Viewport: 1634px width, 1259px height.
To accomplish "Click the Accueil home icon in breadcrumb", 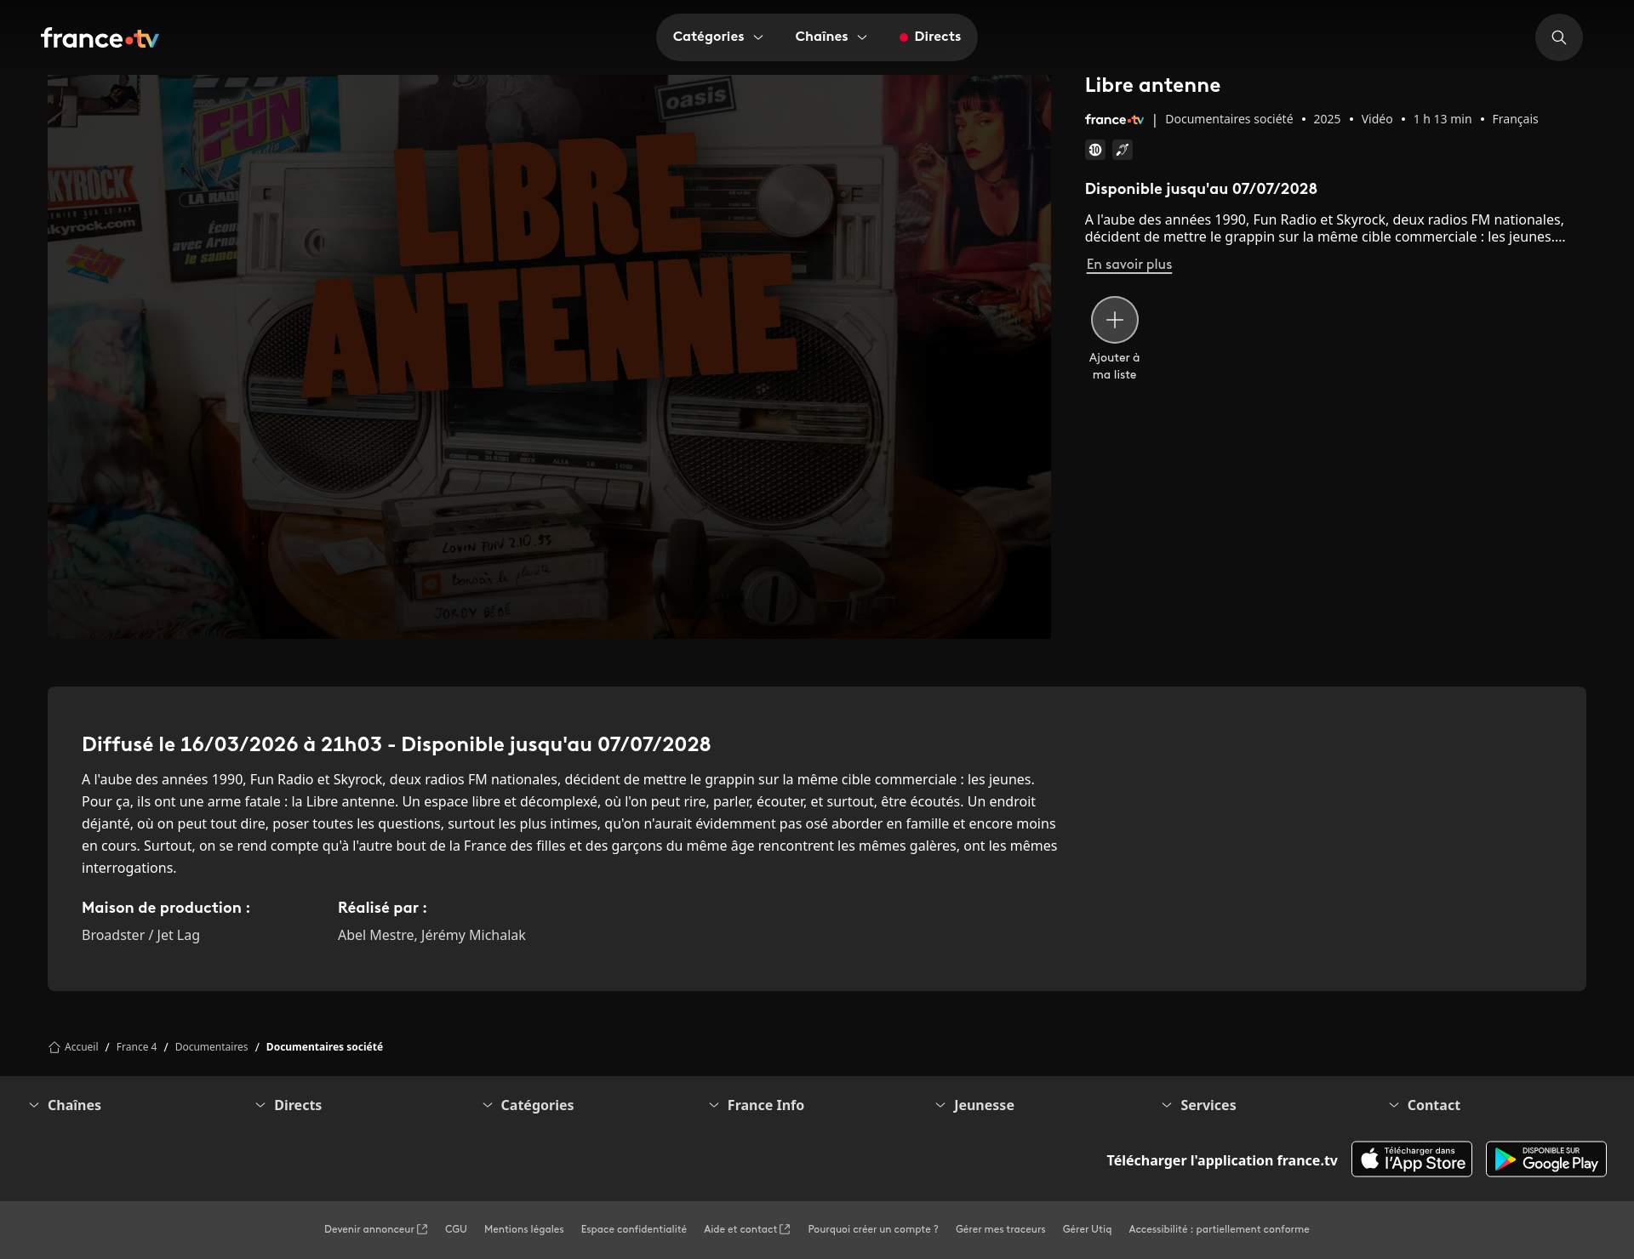I will click(54, 1047).
